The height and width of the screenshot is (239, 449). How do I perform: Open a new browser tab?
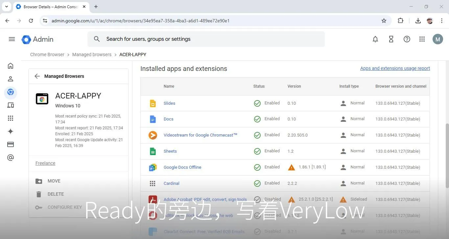(x=96, y=7)
